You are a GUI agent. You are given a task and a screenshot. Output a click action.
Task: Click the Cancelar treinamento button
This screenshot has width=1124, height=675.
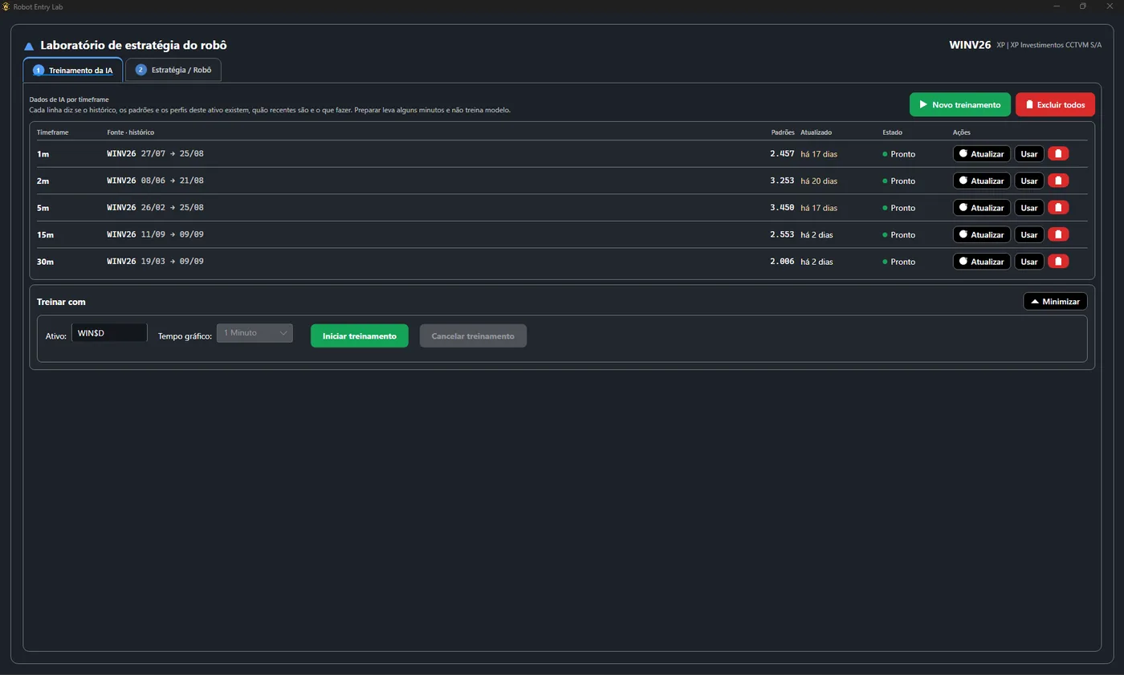(473, 335)
